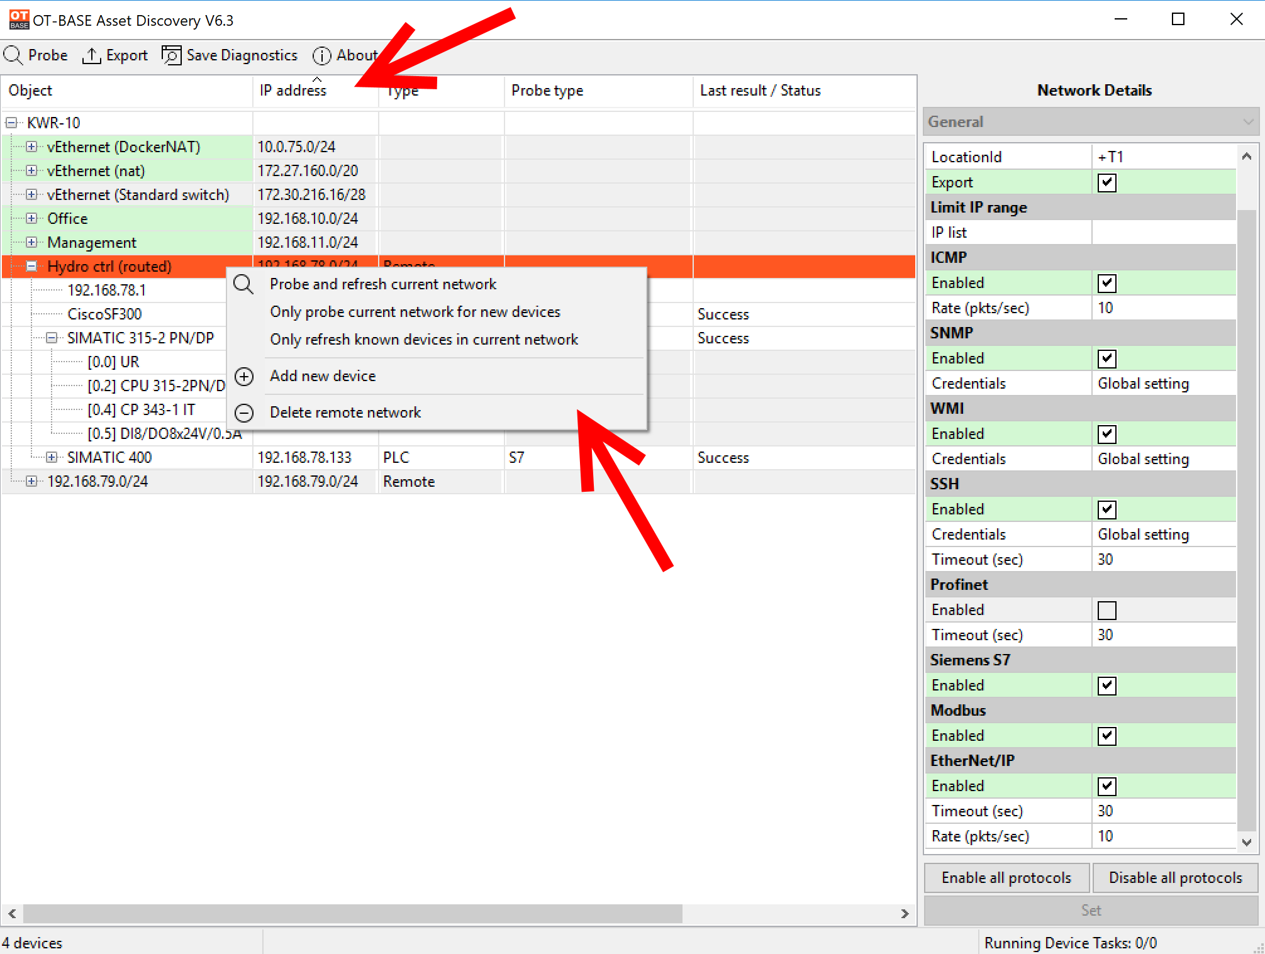This screenshot has width=1265, height=954.
Task: Click the Probe magnifier icon in toolbar
Action: click(13, 55)
